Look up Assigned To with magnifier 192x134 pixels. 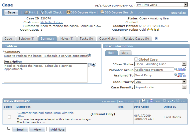click(176, 75)
